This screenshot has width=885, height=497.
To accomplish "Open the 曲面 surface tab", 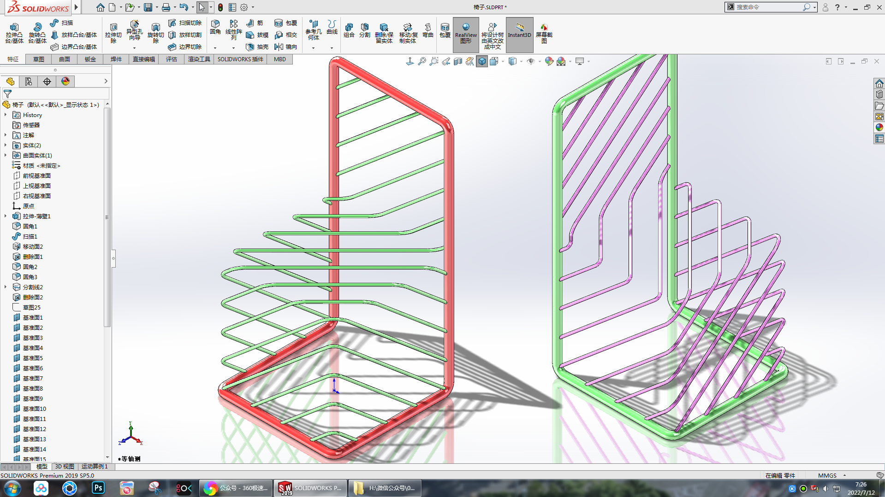I will (65, 59).
